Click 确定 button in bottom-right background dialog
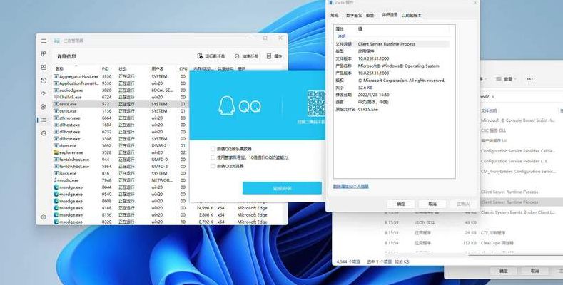Screen dimensions: 563x285 coord(503,271)
